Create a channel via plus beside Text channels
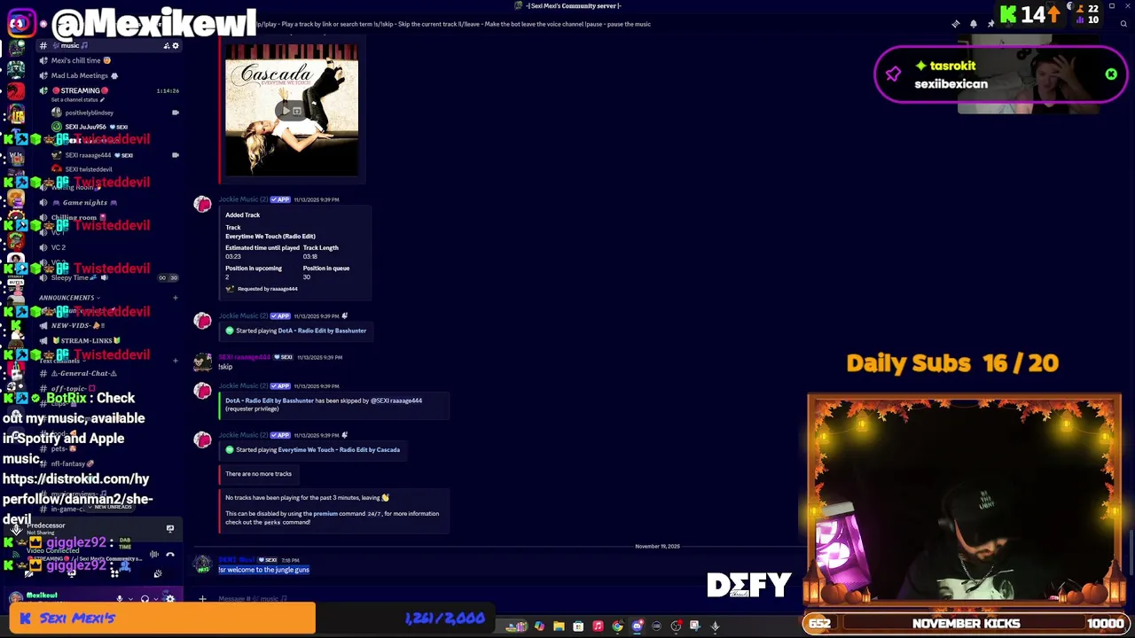Viewport: 1135px width, 638px height. 175,361
